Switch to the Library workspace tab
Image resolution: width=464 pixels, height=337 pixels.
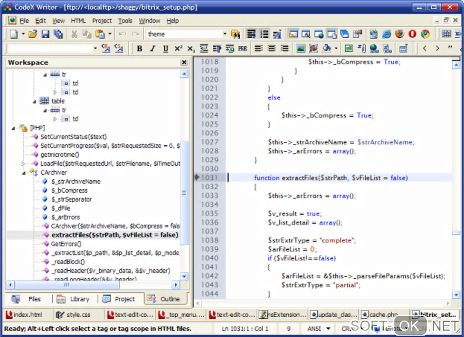pos(74,299)
